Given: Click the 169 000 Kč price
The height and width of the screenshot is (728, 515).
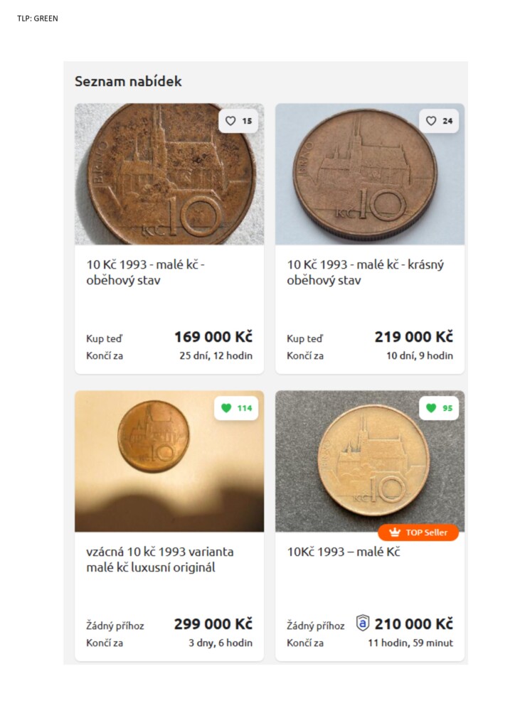Looking at the screenshot, I should tap(213, 336).
